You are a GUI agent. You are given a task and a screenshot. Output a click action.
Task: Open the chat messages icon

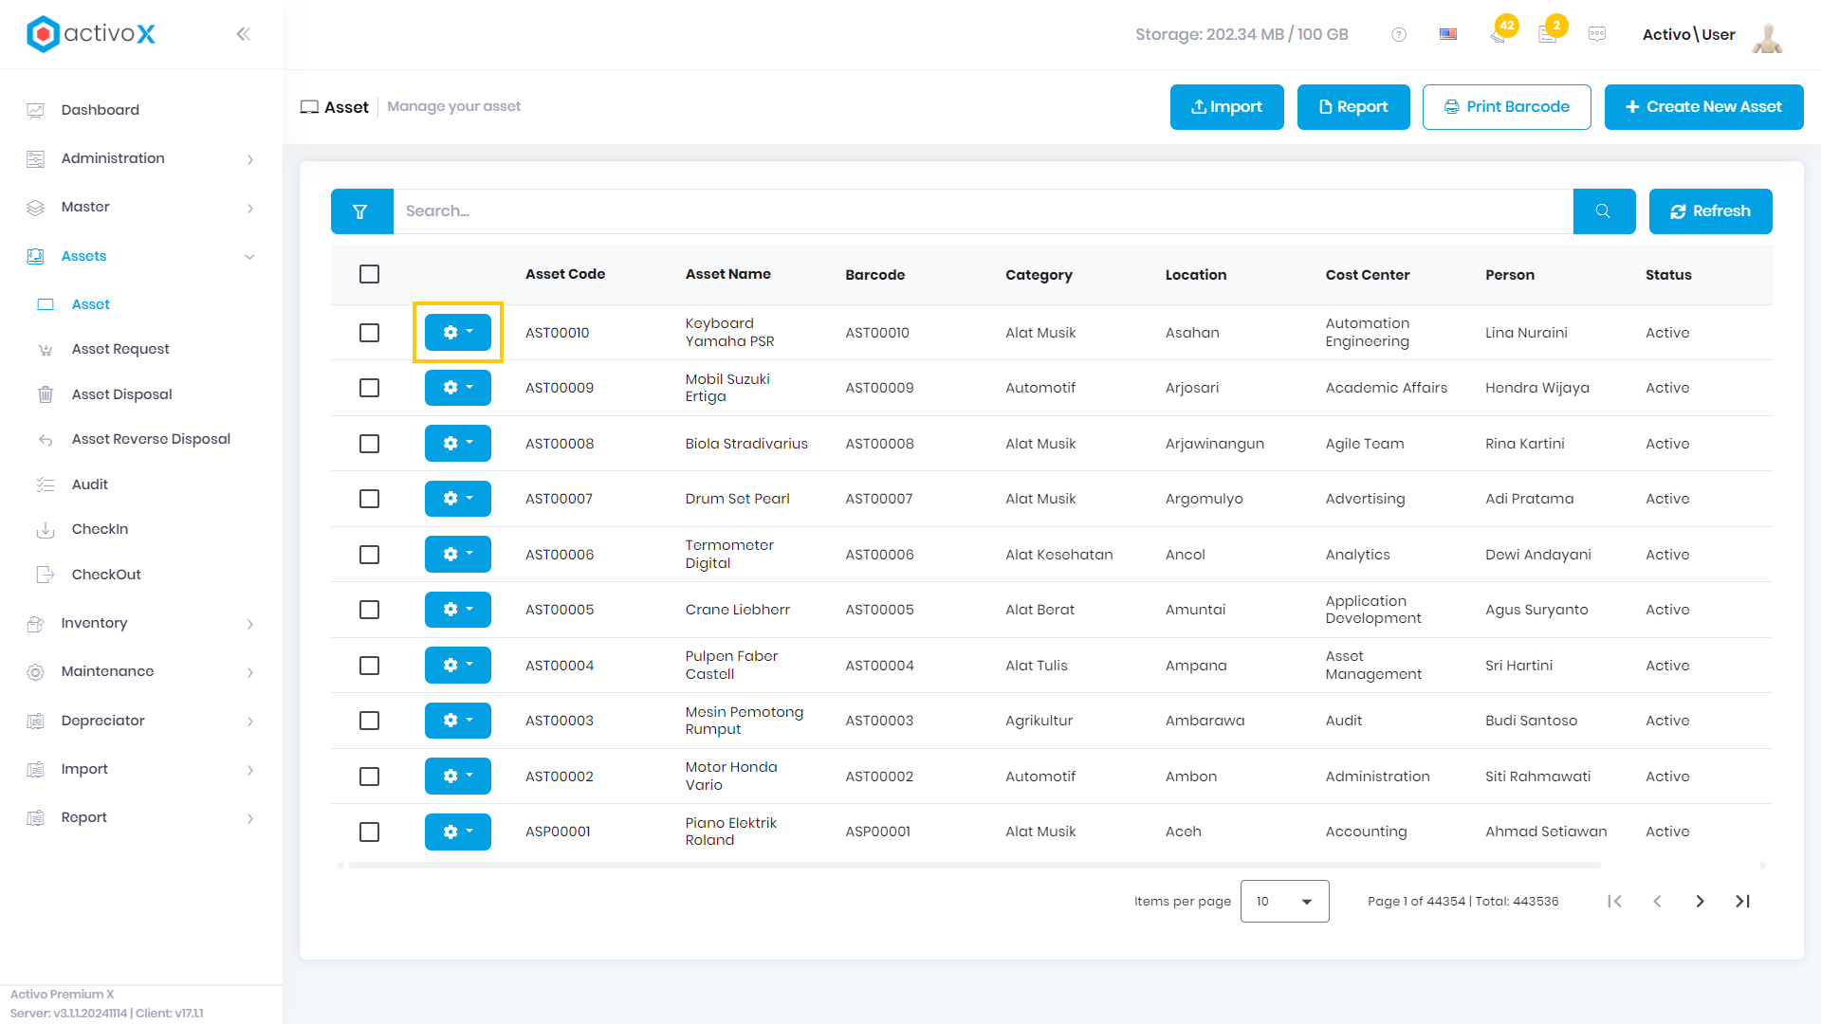(x=1597, y=34)
